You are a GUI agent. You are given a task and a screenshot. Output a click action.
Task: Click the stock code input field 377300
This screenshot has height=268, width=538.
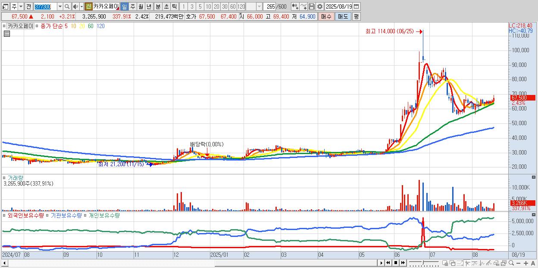pyautogui.click(x=46, y=6)
